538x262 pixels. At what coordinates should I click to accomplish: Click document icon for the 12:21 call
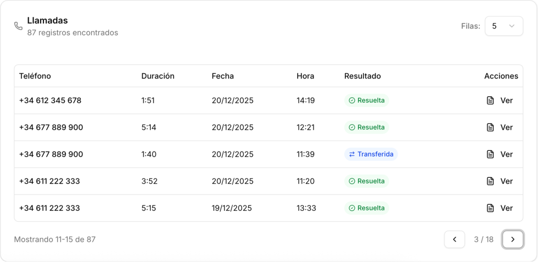tap(490, 127)
